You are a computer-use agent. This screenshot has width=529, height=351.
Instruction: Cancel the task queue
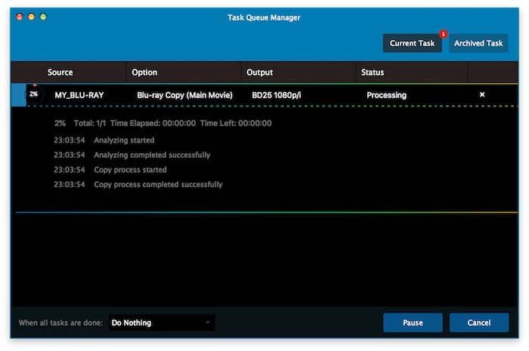pos(479,323)
